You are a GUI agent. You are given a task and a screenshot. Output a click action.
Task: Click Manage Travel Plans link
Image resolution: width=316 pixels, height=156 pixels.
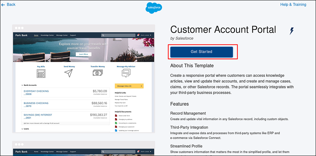click(121, 100)
